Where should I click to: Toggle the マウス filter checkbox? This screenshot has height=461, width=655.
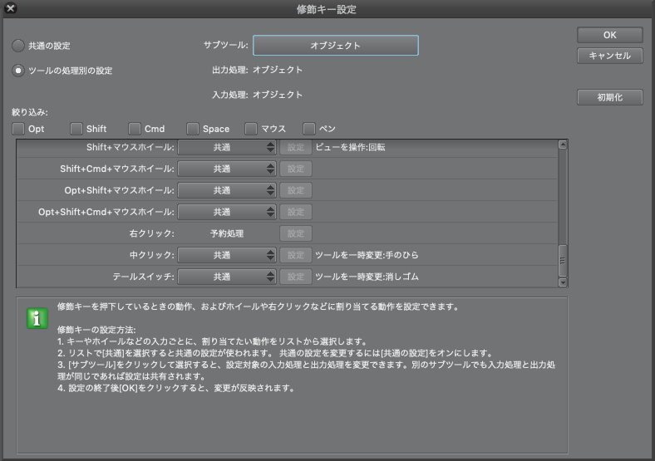tap(251, 129)
